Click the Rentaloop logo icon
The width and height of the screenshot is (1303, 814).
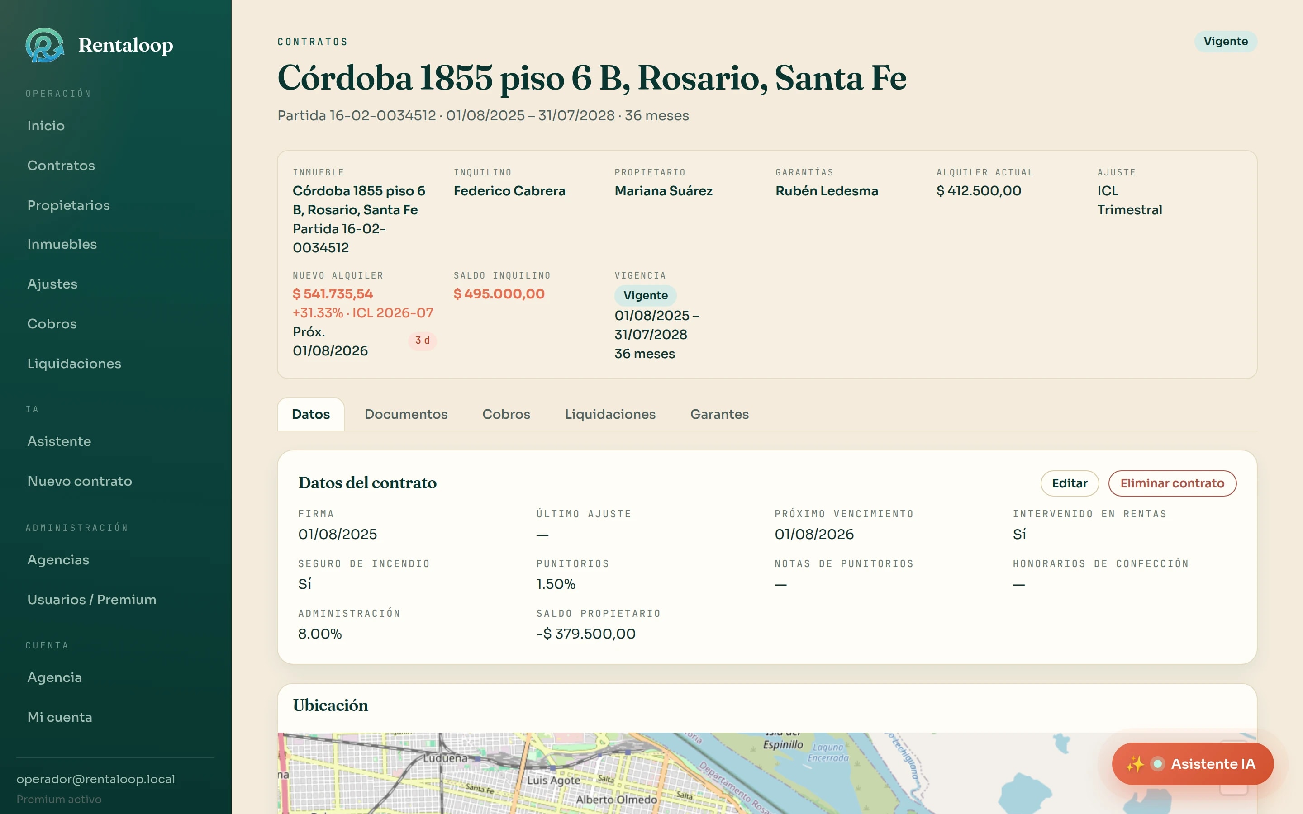(45, 45)
